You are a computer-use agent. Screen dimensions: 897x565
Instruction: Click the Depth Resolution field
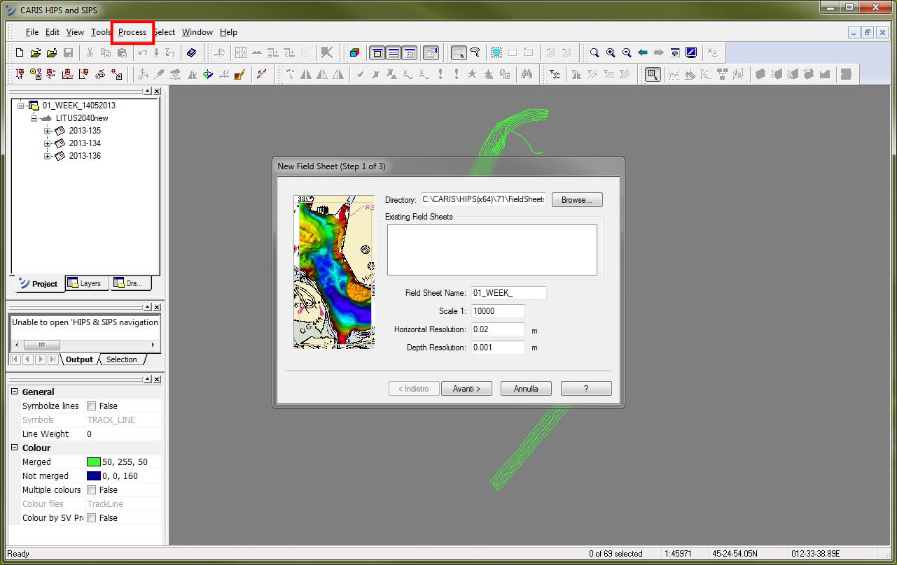click(x=498, y=348)
